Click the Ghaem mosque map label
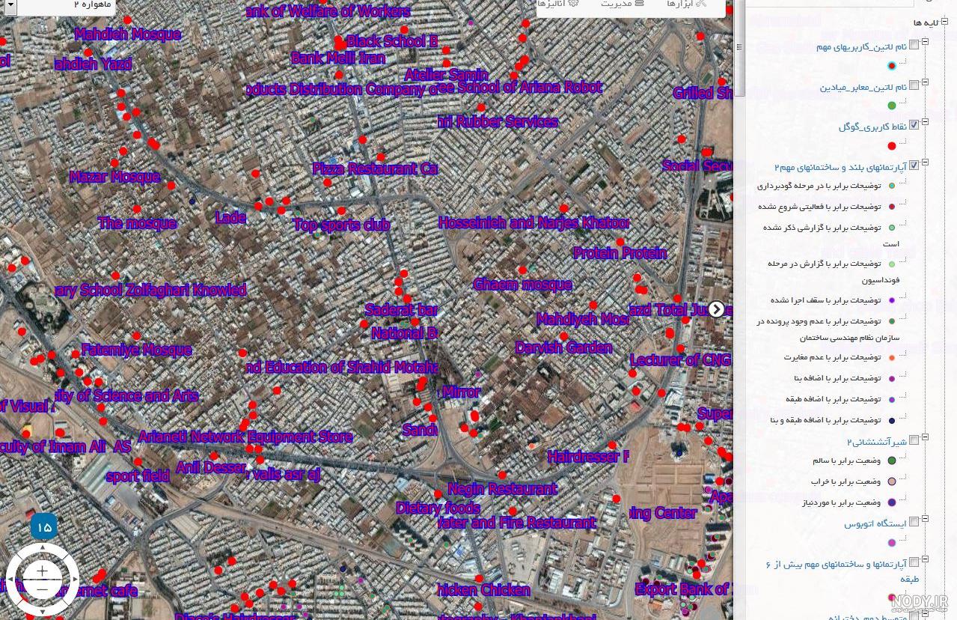 523,284
